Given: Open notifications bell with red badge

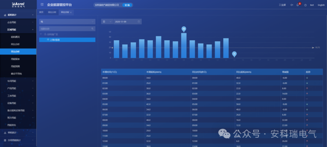Looking at the screenshot, I should coord(298,5).
